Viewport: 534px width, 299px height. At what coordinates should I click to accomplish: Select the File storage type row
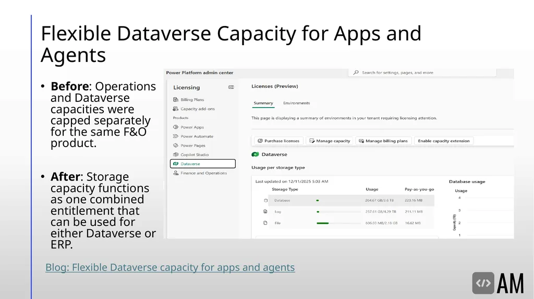pyautogui.click(x=351, y=223)
